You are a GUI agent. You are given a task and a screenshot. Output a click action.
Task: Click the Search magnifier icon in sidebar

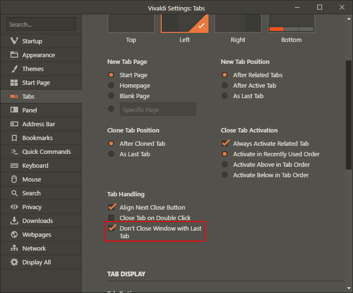[14, 193]
